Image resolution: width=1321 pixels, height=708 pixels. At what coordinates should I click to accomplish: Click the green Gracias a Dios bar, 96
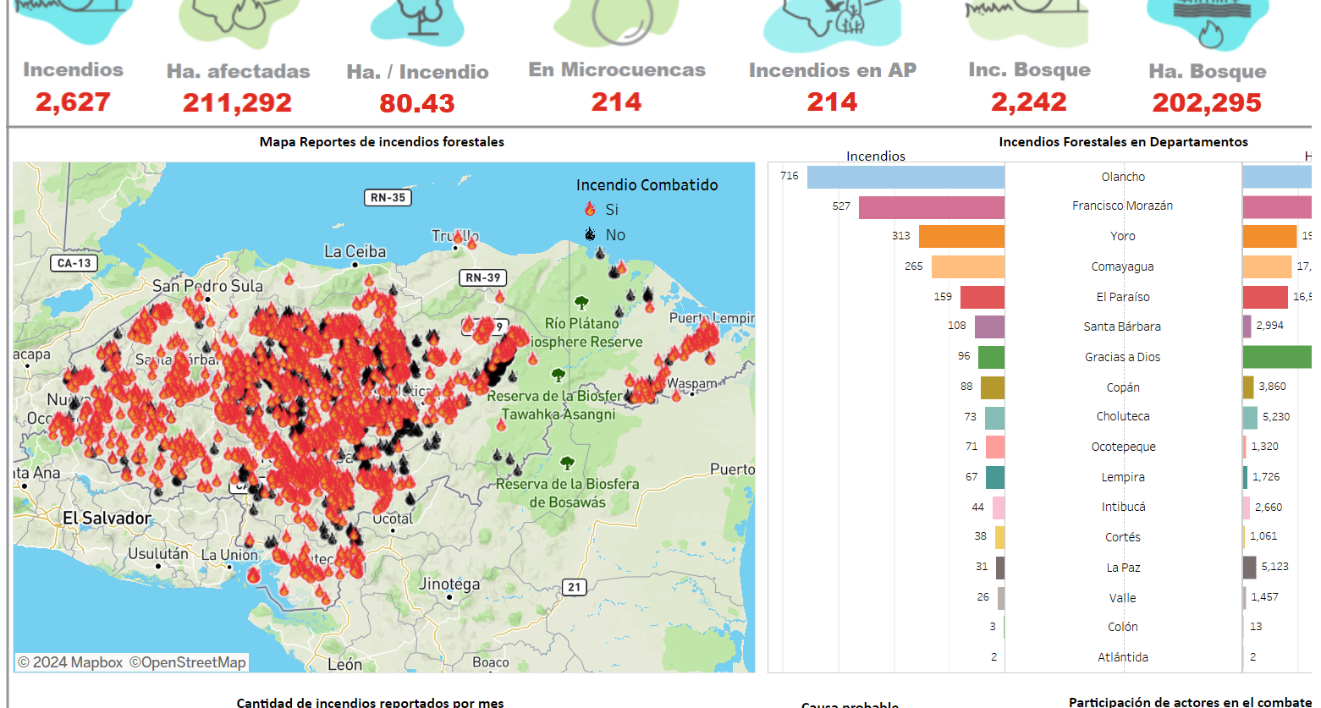[x=991, y=357]
